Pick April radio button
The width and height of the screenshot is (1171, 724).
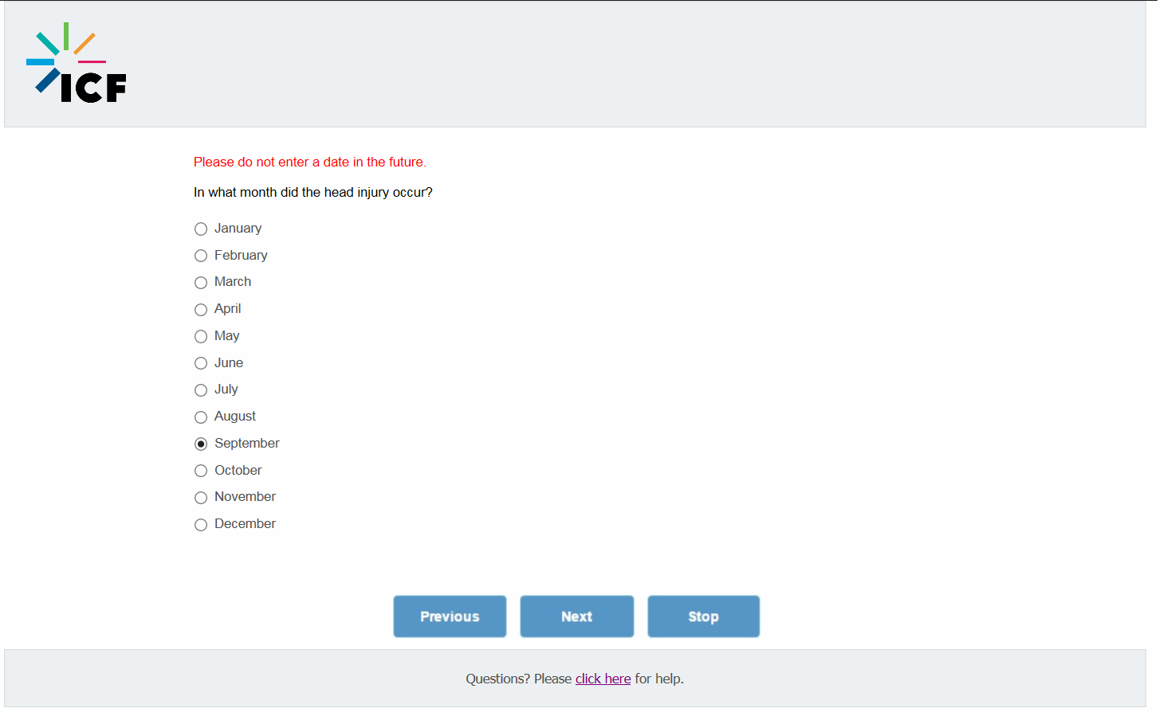click(x=201, y=309)
